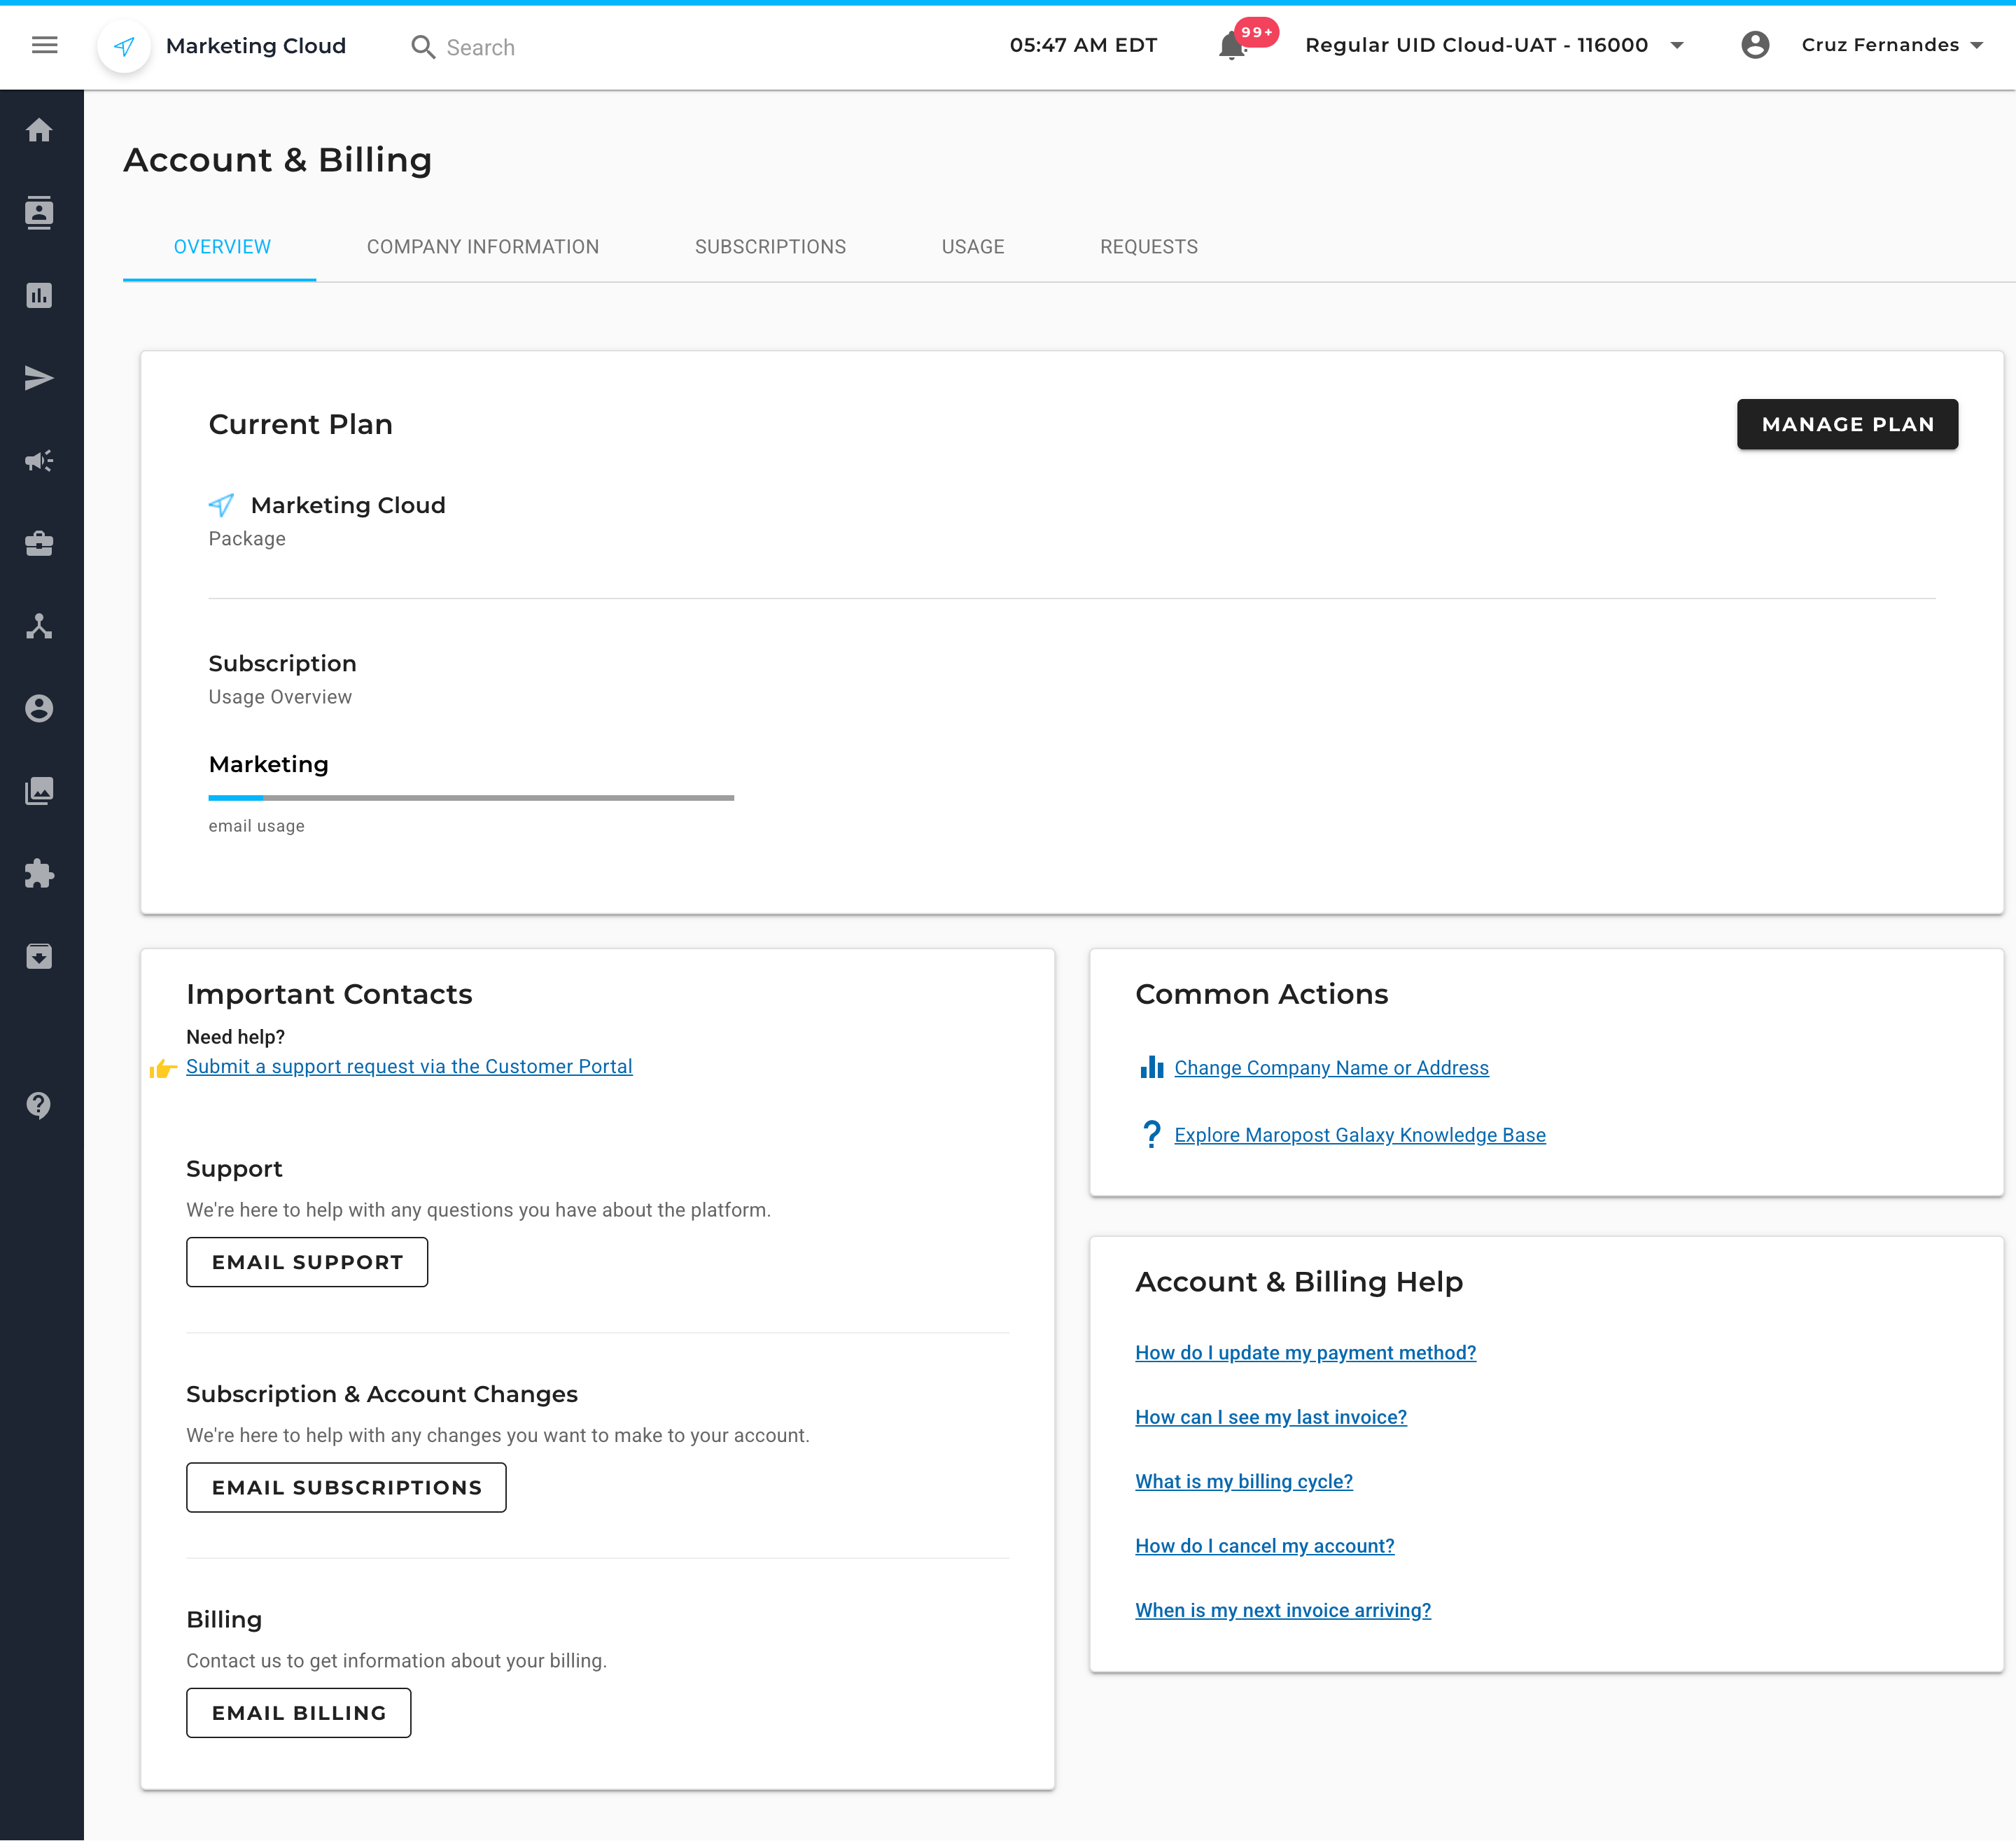This screenshot has height=1841, width=2016.
Task: Click the help question mark sidebar icon
Action: point(39,1105)
